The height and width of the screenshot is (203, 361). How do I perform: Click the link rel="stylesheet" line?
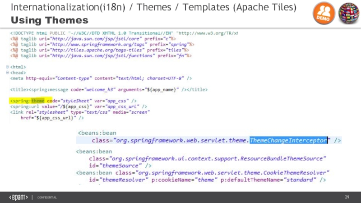click(80, 112)
